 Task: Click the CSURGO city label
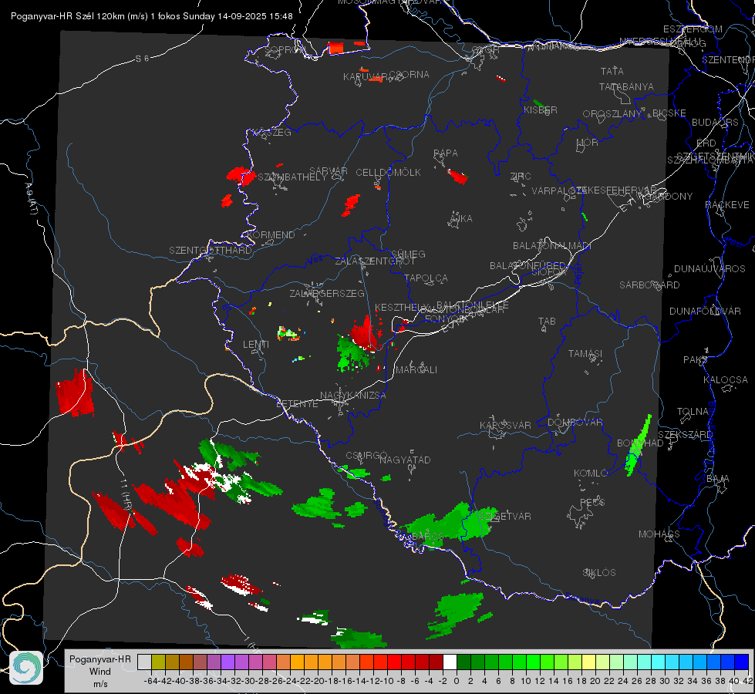click(366, 455)
